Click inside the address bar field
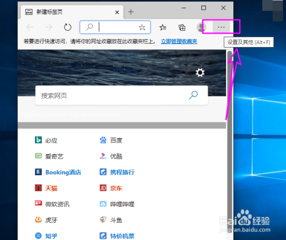The height and width of the screenshot is (240, 286). pyautogui.click(x=115, y=27)
